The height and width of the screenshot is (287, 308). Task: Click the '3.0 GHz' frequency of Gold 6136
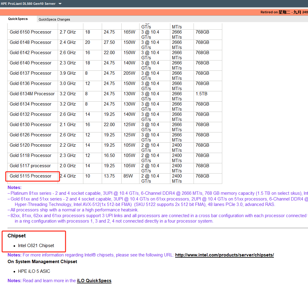[x=68, y=83]
